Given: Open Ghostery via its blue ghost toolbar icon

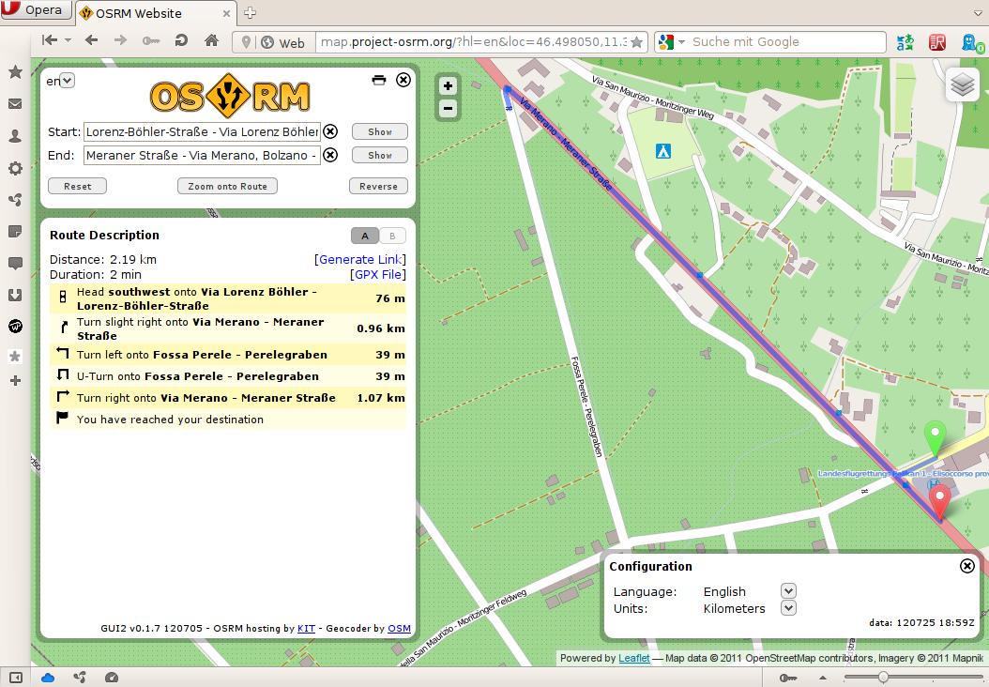Looking at the screenshot, I should coord(968,41).
